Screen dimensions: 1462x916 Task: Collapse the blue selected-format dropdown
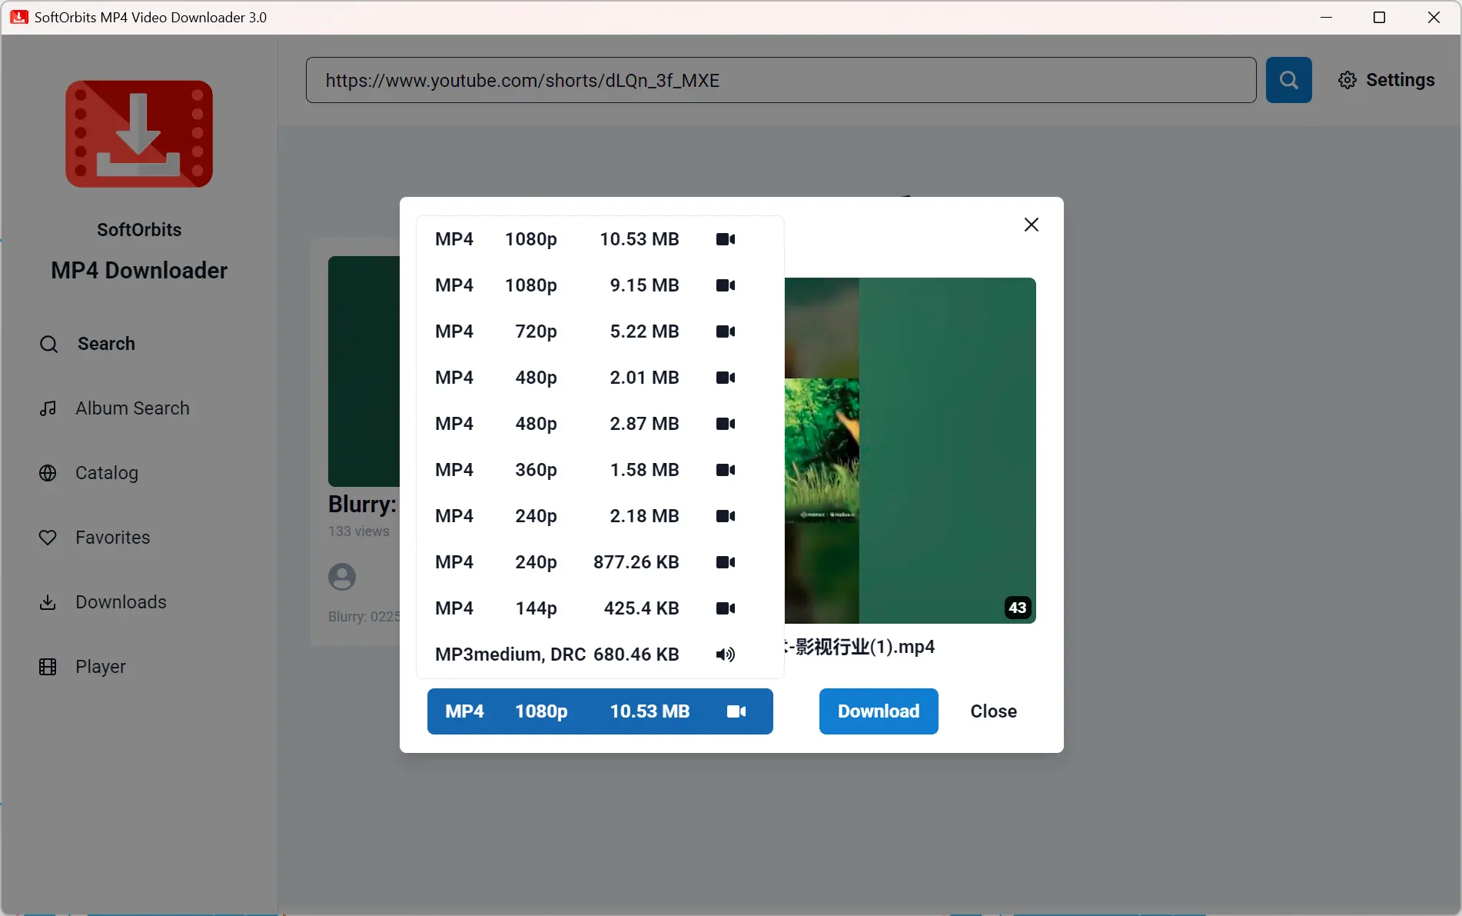click(600, 711)
